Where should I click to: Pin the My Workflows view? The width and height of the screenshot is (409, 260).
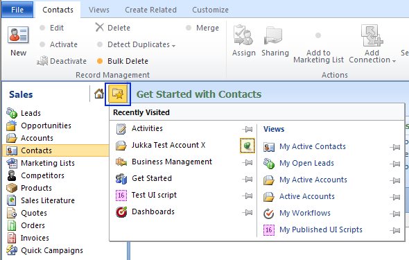(395, 214)
